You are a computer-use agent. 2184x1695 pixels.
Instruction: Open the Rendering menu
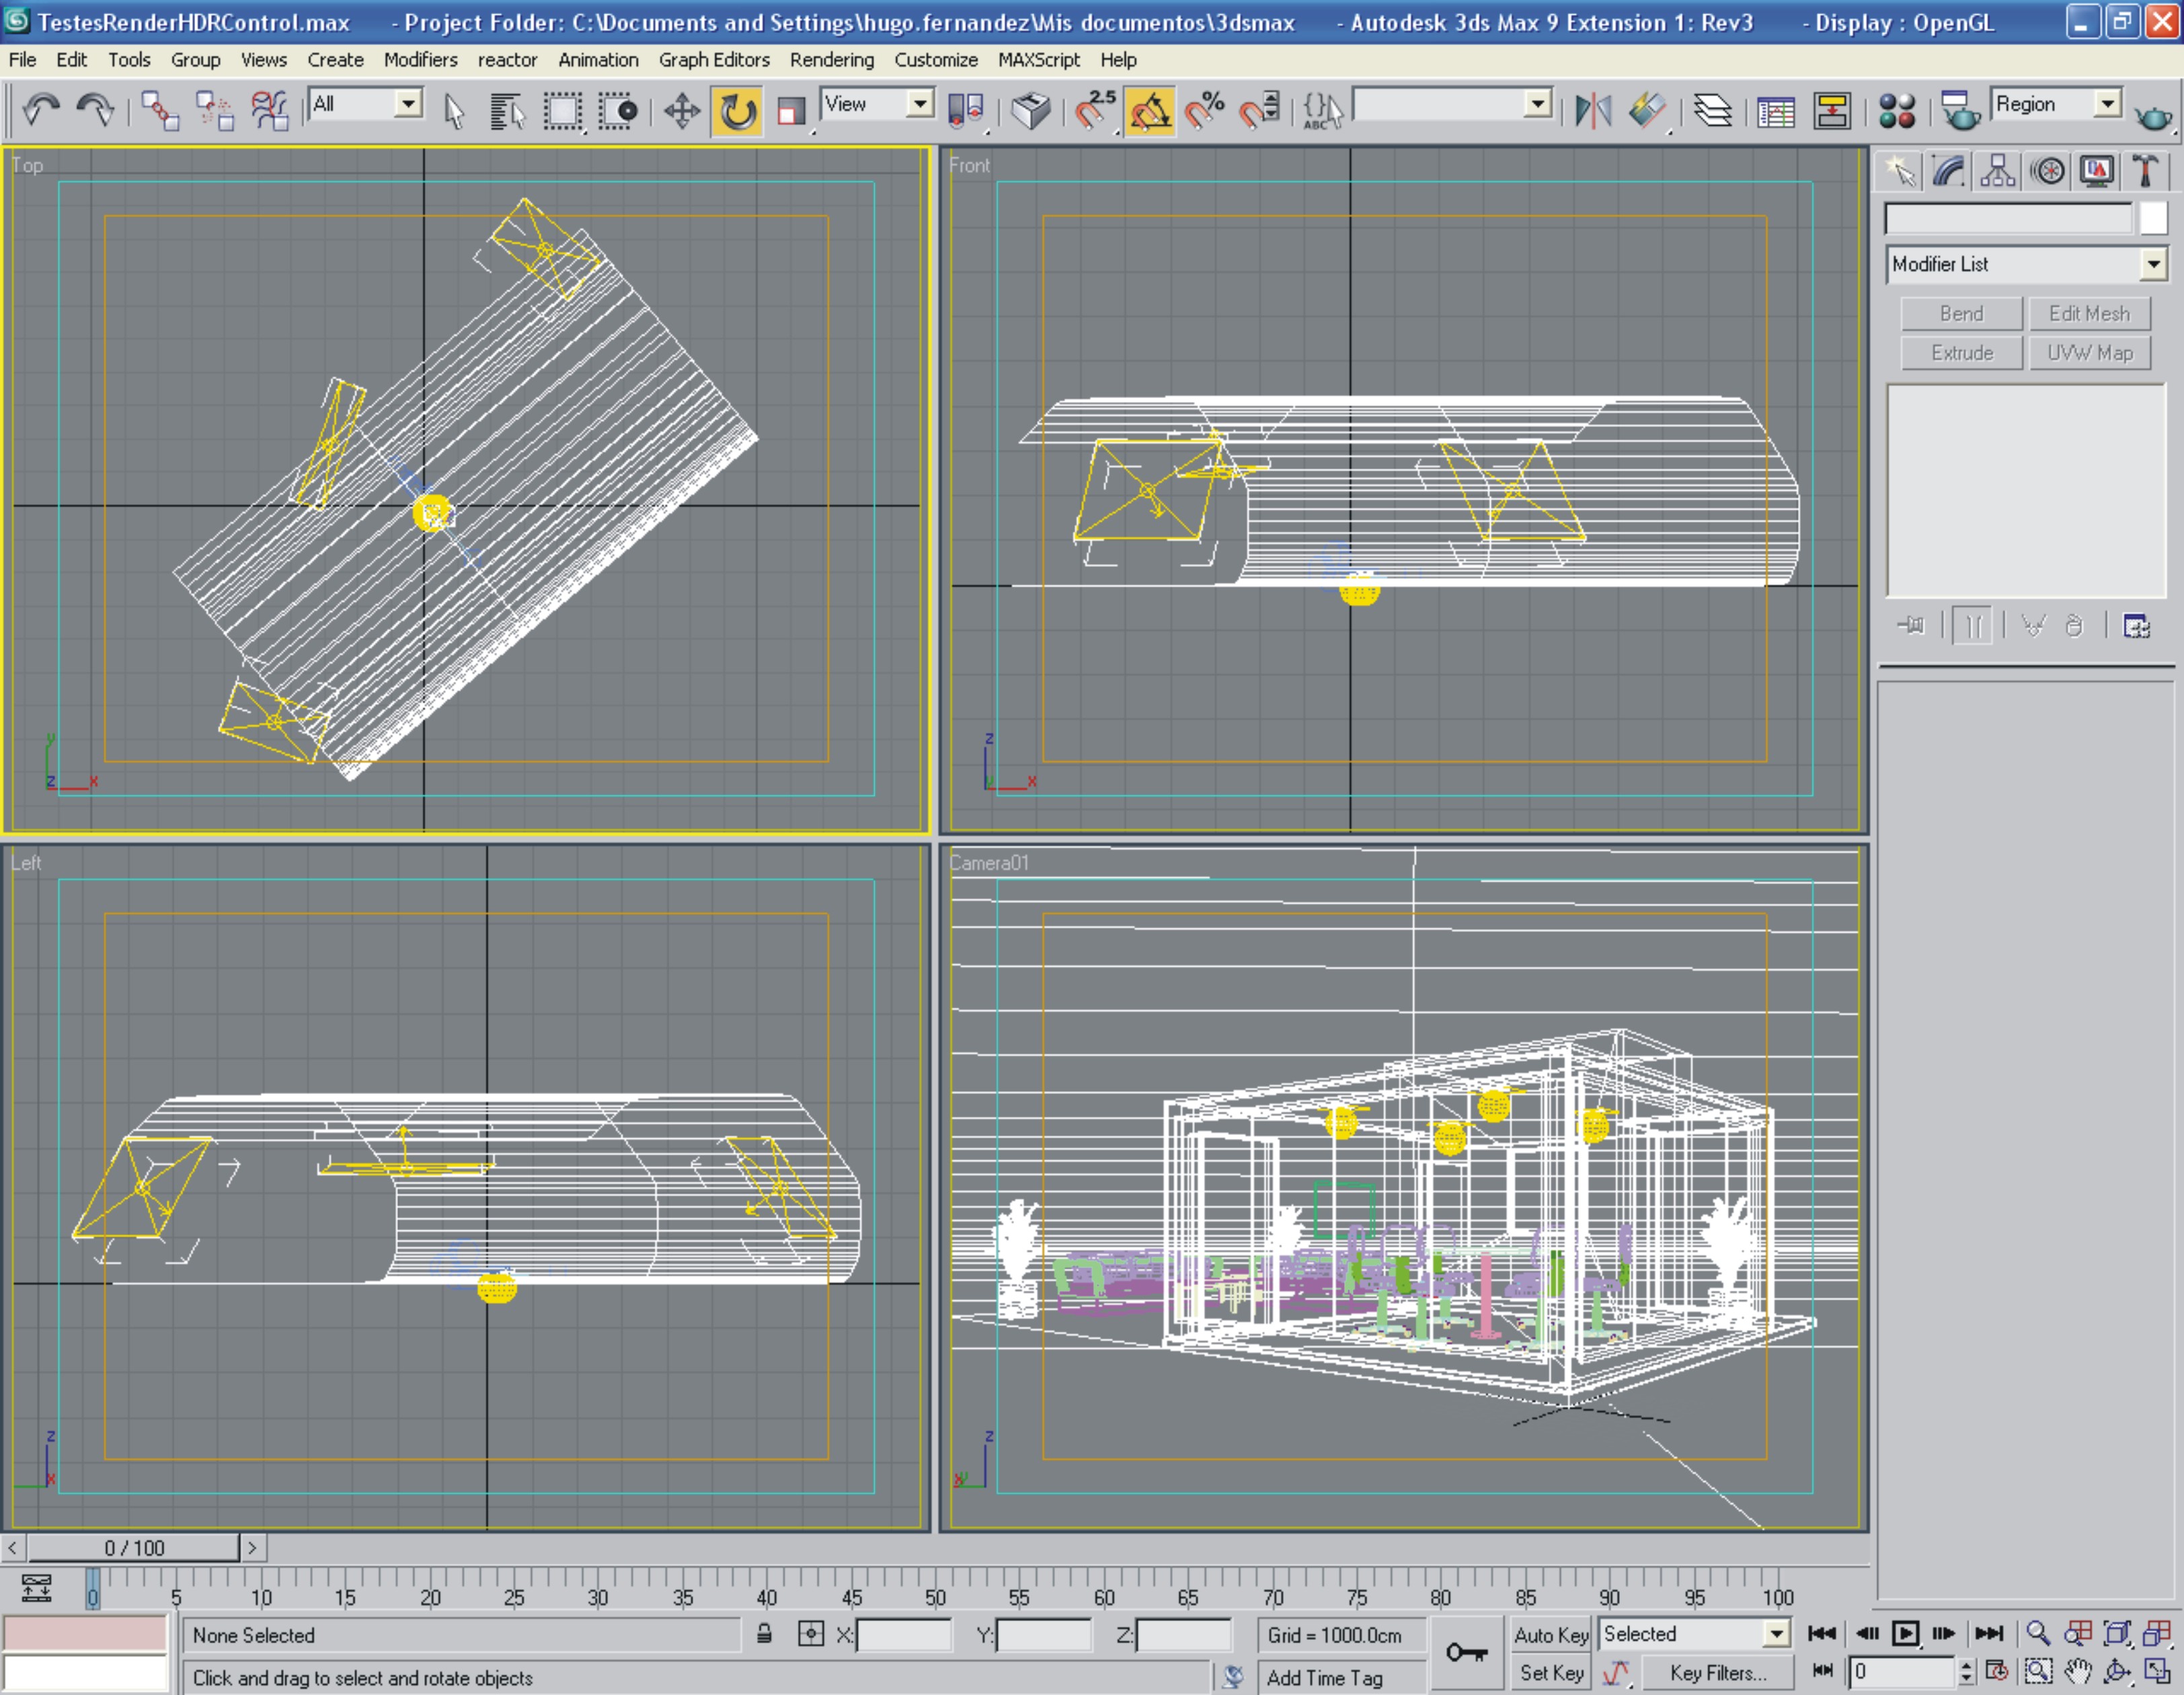click(x=831, y=60)
